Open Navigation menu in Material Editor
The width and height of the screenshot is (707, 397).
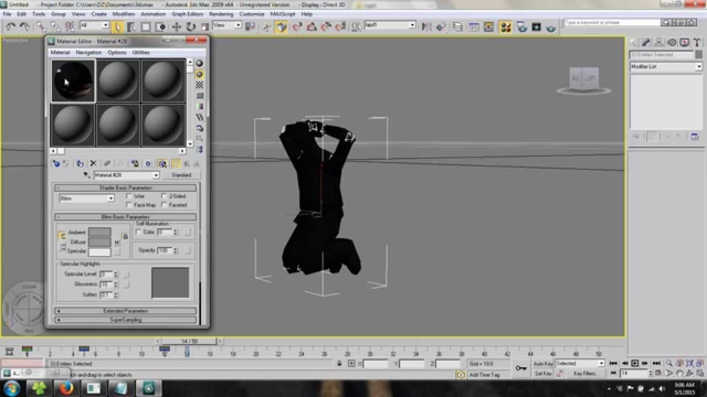coord(88,52)
